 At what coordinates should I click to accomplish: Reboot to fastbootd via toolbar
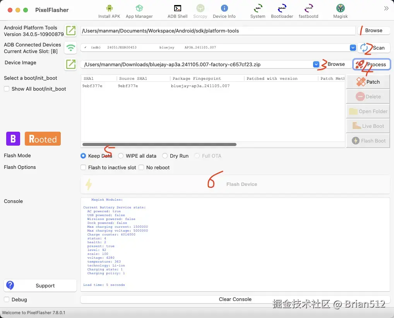coord(308,12)
